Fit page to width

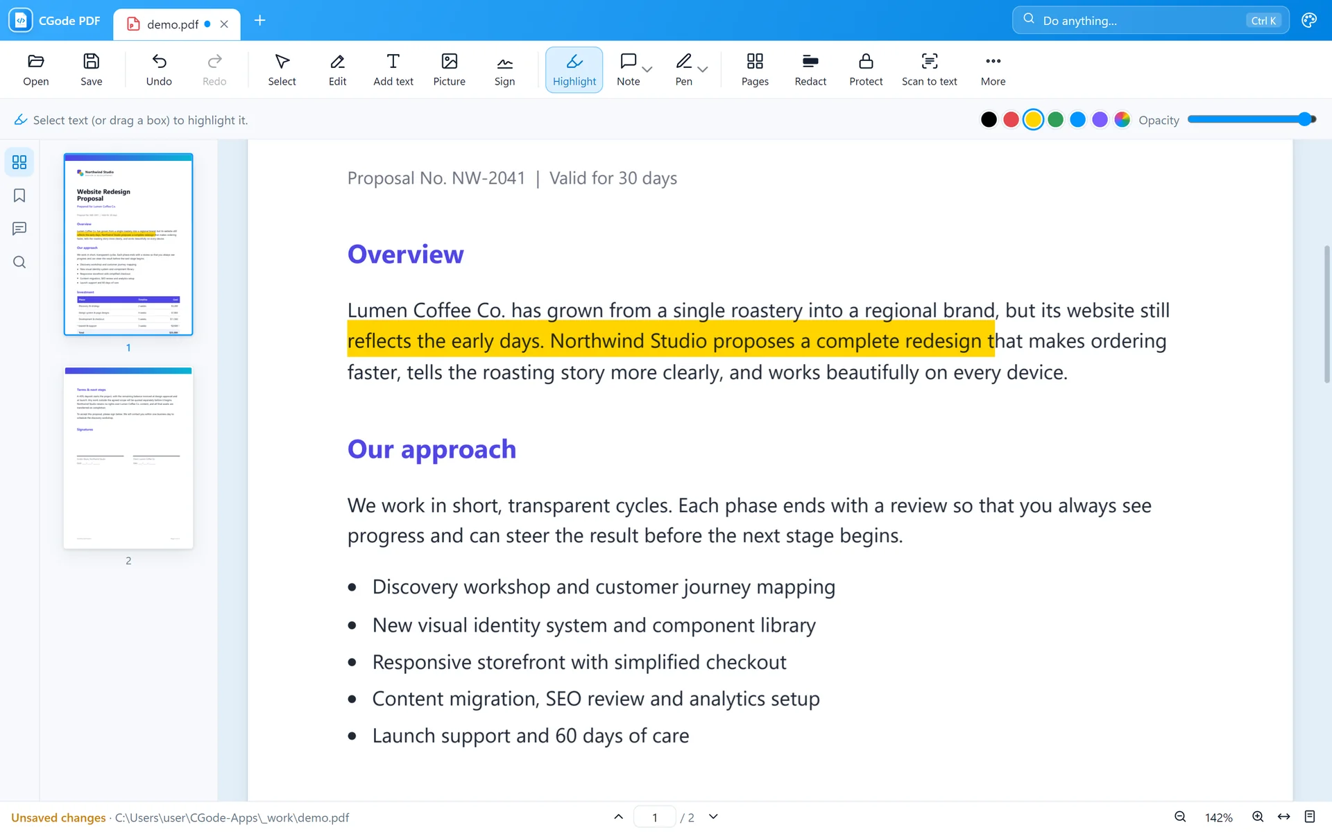[1284, 817]
